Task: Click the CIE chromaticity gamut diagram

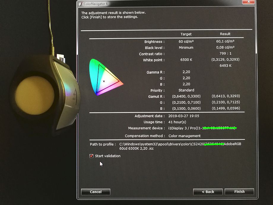Action: coord(105,77)
